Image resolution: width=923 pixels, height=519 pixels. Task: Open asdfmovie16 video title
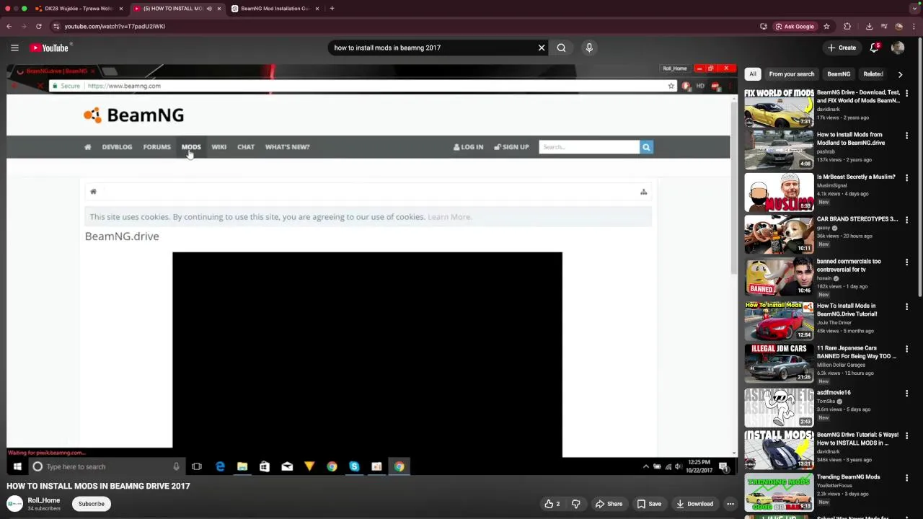pos(834,392)
